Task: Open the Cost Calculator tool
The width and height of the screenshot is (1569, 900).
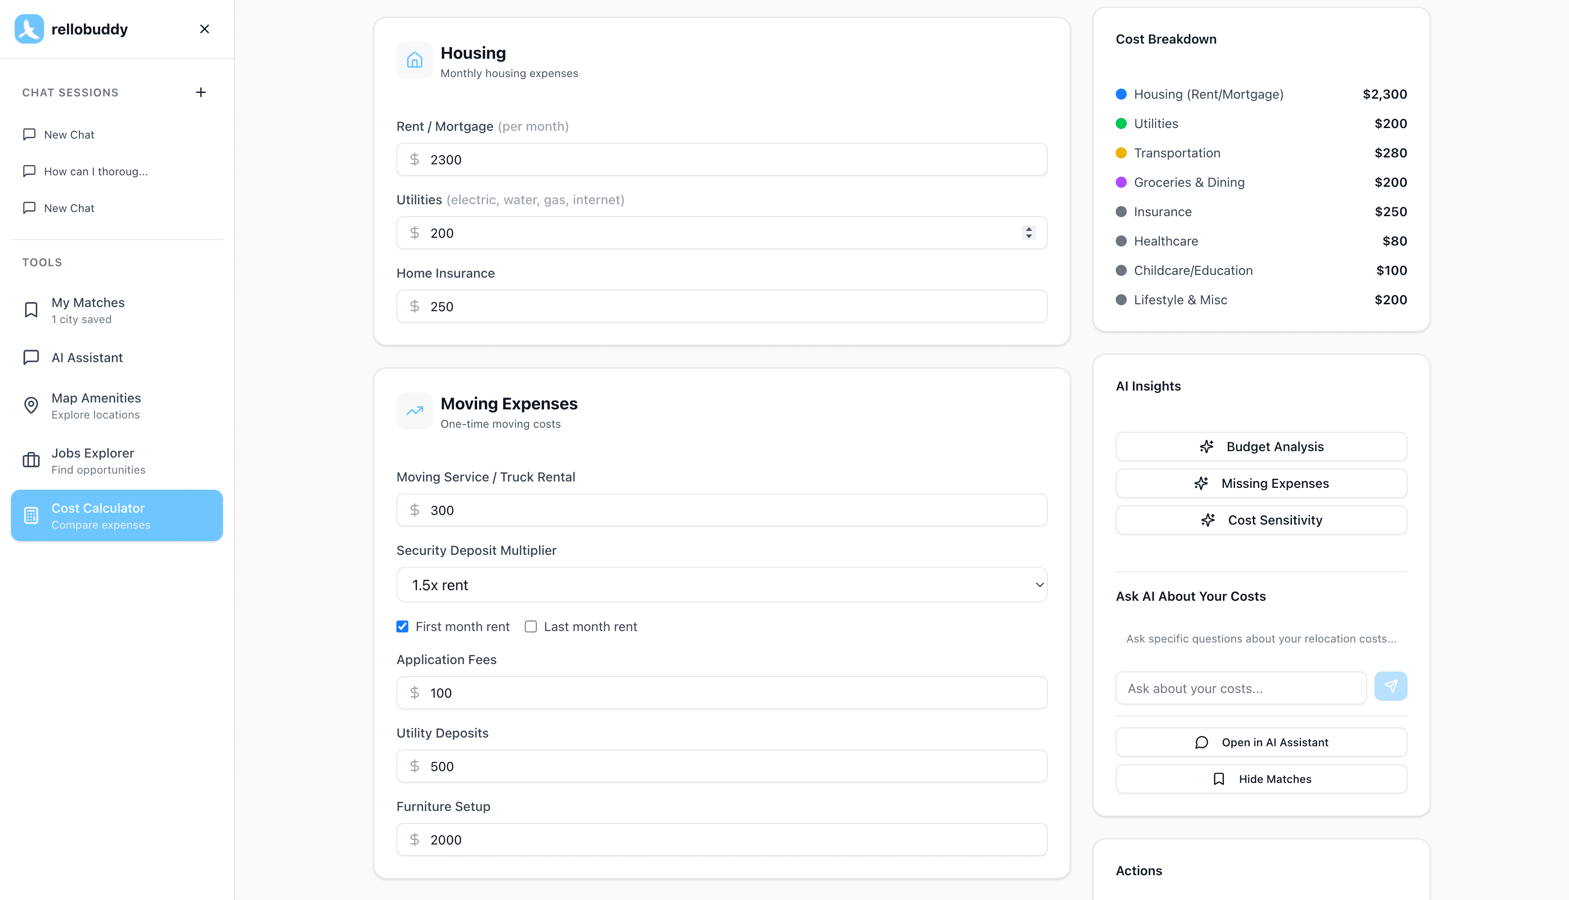Action: pyautogui.click(x=117, y=515)
